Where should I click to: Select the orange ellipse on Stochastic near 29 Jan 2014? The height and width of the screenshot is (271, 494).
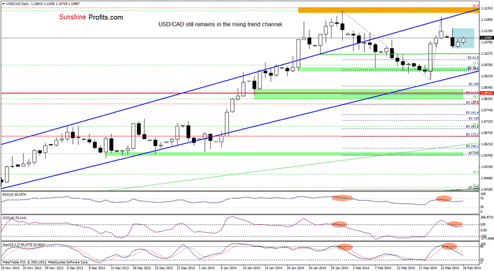tap(345, 247)
